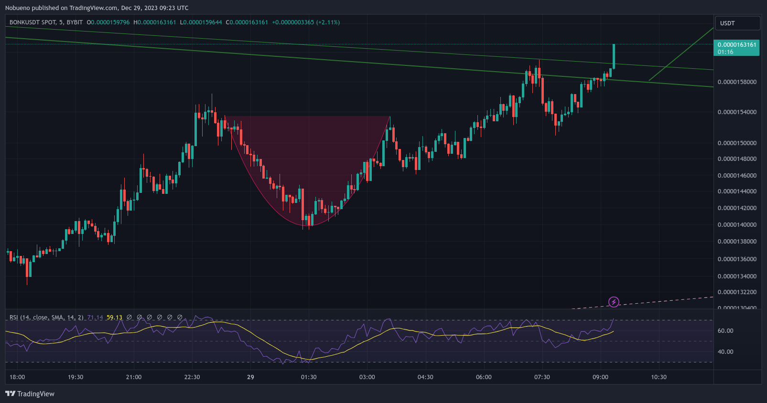This screenshot has width=767, height=403.
Task: Click the TradingView logo at bottom left
Action: (x=30, y=394)
